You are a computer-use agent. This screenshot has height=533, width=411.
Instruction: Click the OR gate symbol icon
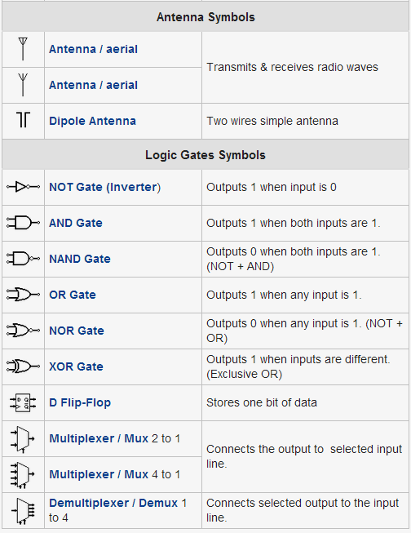23,295
